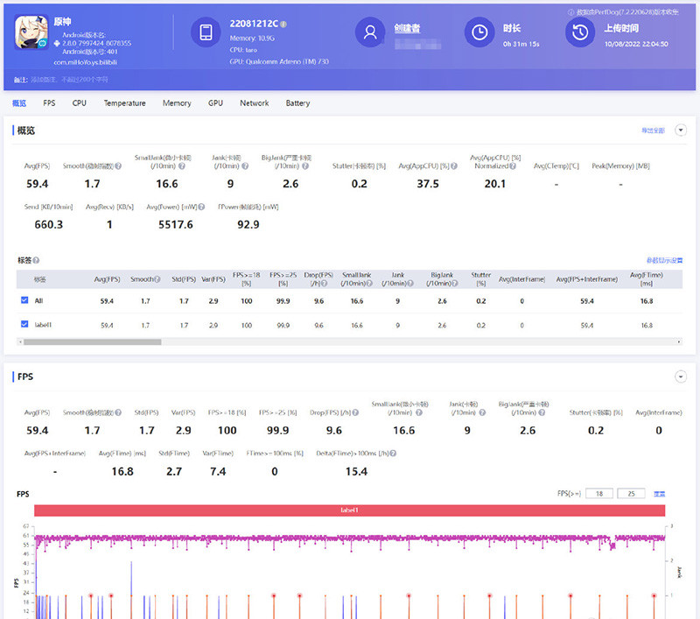Viewport: 700px width, 619px height.
Task: Open the Battery tab
Action: [x=297, y=103]
